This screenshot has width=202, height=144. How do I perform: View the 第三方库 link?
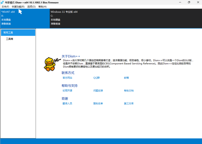tap(129, 103)
